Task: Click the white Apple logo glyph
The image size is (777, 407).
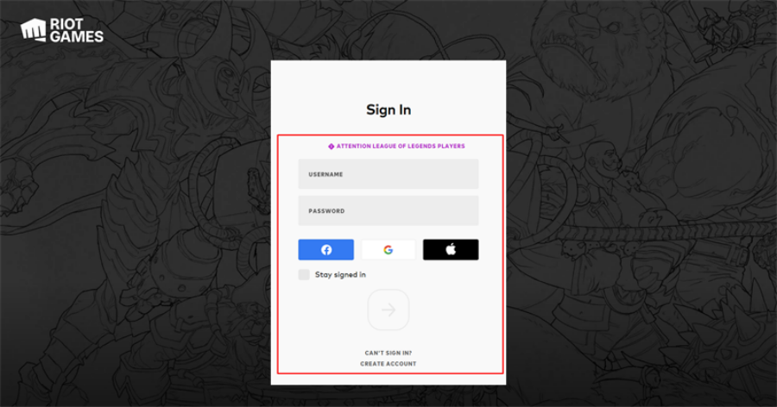Action: 451,249
